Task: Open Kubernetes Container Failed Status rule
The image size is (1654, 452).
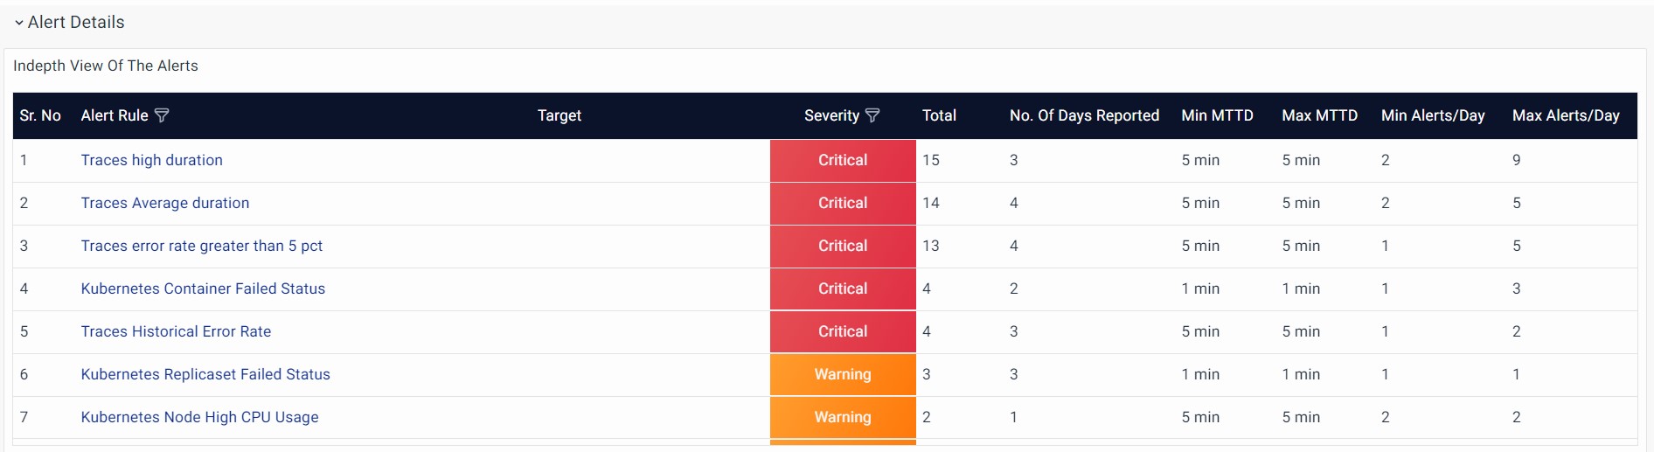Action: pyautogui.click(x=203, y=289)
